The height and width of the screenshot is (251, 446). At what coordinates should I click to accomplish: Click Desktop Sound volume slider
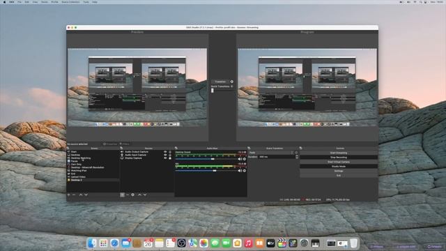coord(207,159)
